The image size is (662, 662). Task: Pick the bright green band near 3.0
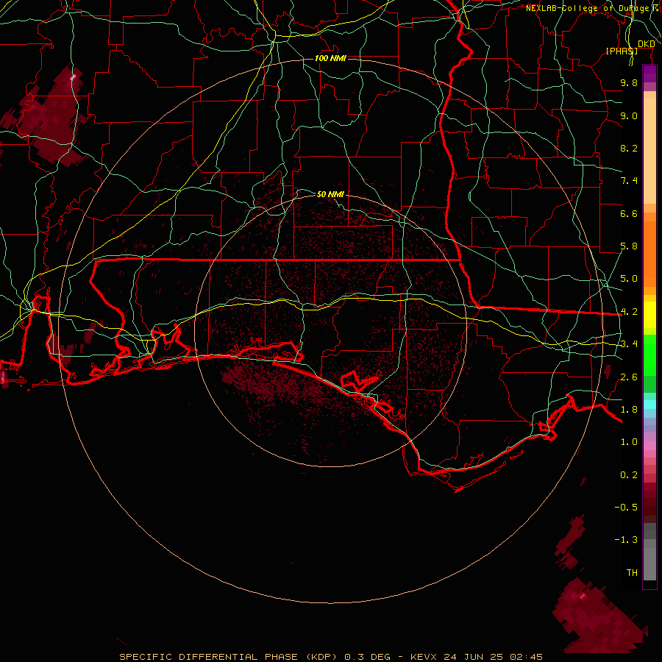click(649, 355)
